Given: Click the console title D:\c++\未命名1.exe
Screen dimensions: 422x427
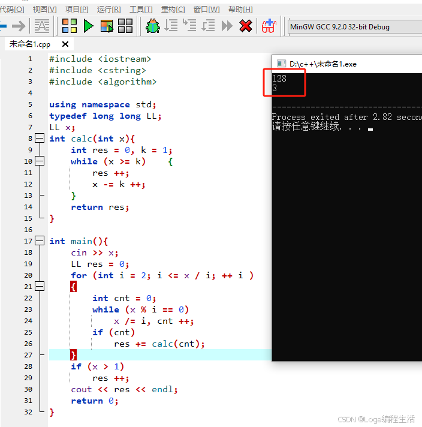Looking at the screenshot, I should [x=323, y=64].
